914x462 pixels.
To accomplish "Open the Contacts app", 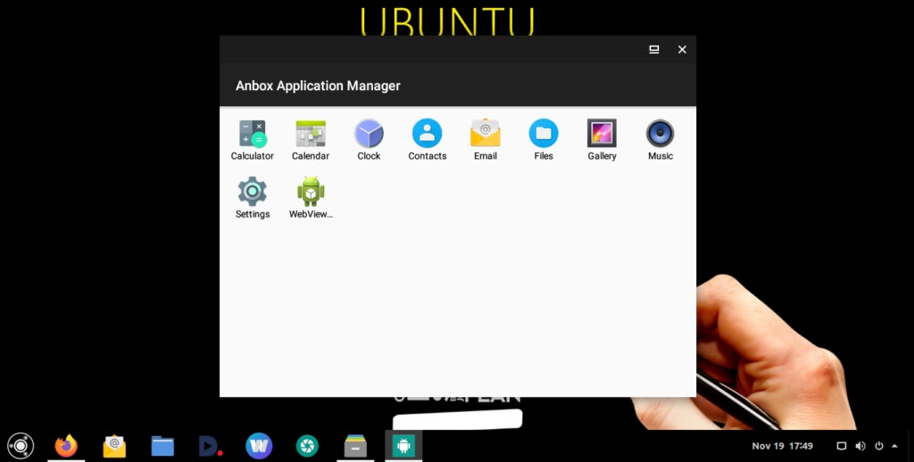I will point(427,135).
